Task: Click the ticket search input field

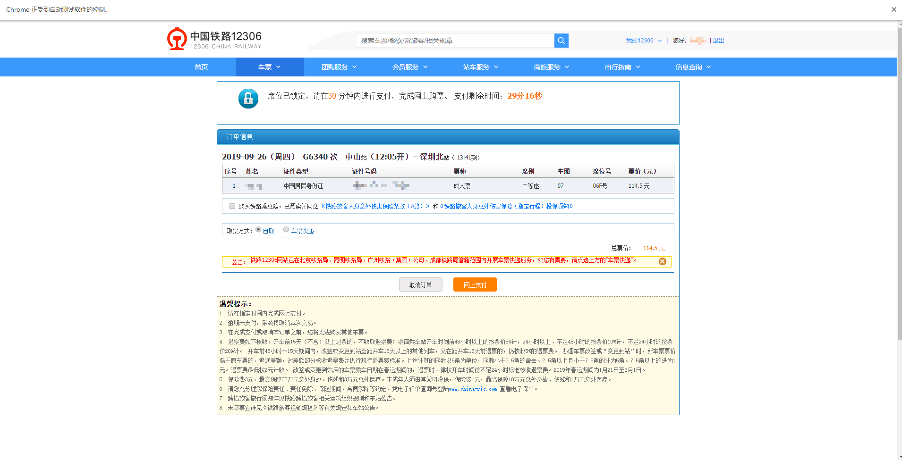Action: [x=455, y=41]
